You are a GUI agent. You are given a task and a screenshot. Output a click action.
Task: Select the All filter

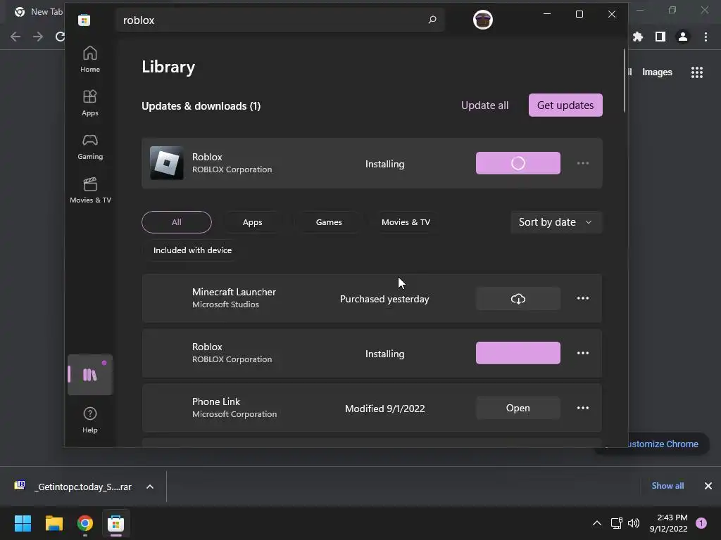tap(177, 222)
